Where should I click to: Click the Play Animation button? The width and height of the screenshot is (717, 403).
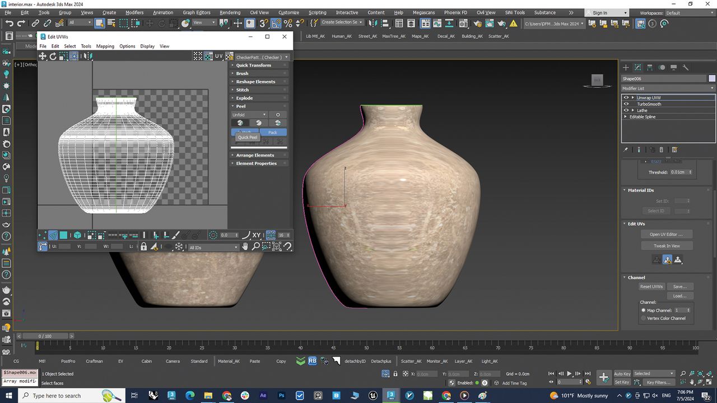tap(570, 373)
